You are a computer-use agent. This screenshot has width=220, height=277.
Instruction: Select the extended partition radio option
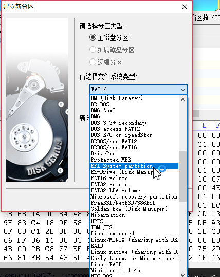(x=93, y=50)
